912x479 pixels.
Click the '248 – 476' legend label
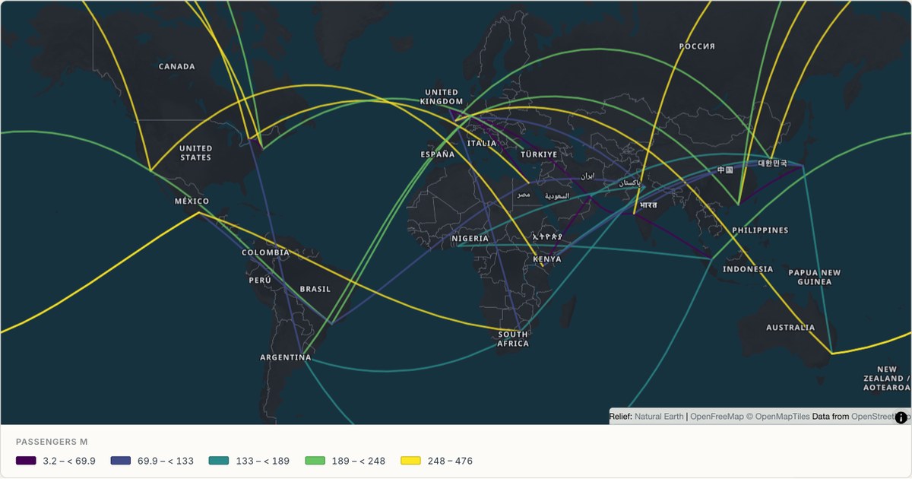coord(450,461)
